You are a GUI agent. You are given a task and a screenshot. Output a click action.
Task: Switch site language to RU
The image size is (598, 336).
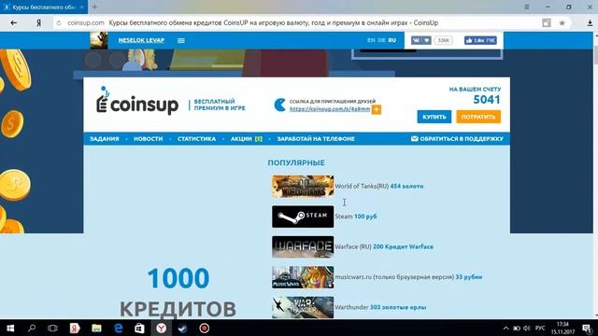pos(392,40)
